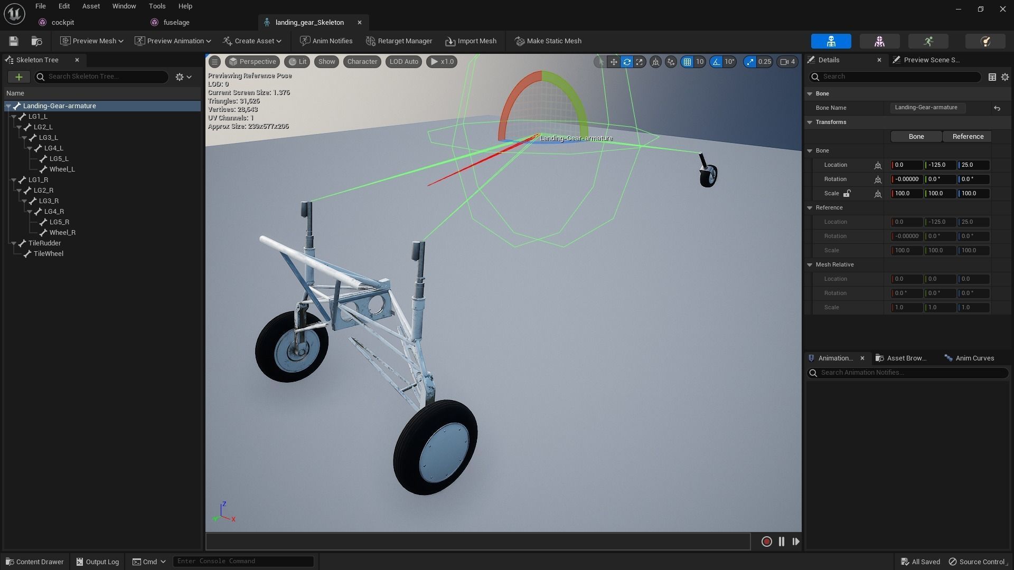This screenshot has height=570, width=1014.
Task: Click the Reference transform button
Action: 968,137
